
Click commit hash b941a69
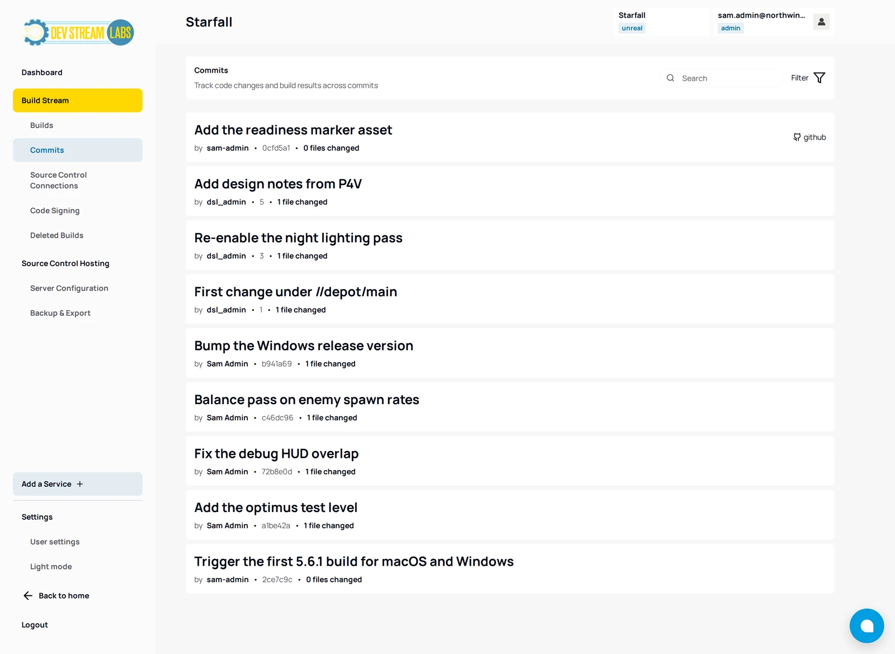(x=277, y=364)
